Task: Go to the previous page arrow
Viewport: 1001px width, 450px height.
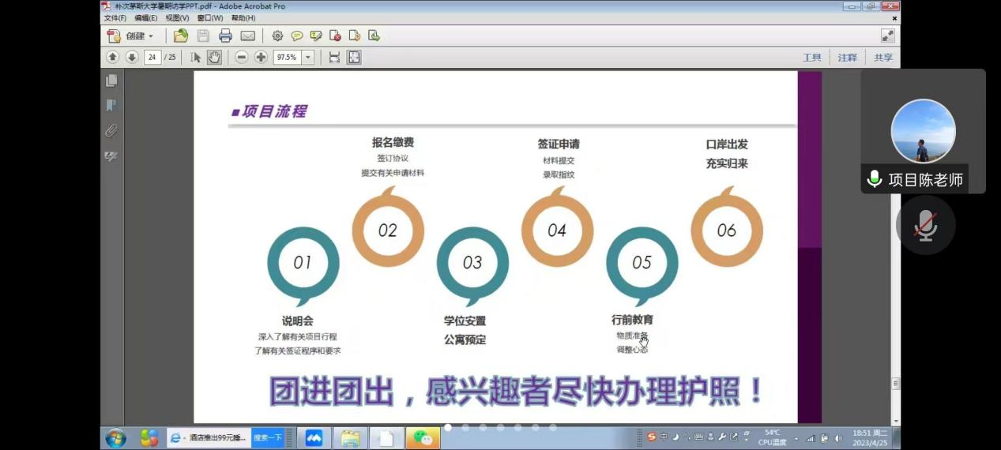Action: point(112,57)
